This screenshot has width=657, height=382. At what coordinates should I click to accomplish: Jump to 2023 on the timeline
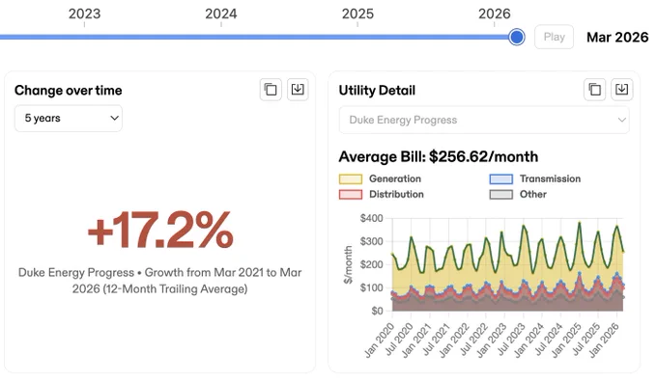(x=85, y=14)
